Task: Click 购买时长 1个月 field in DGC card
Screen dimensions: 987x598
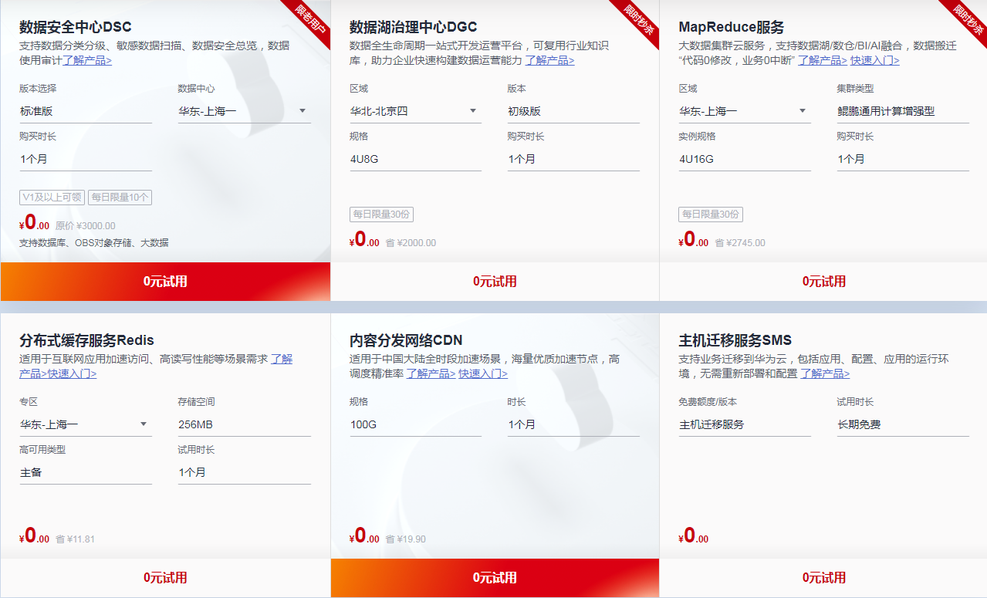Action: pos(573,159)
